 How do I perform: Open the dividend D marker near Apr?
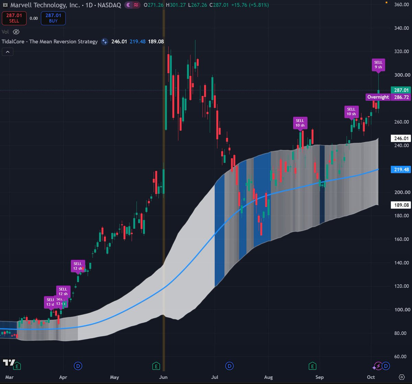[x=78, y=366]
